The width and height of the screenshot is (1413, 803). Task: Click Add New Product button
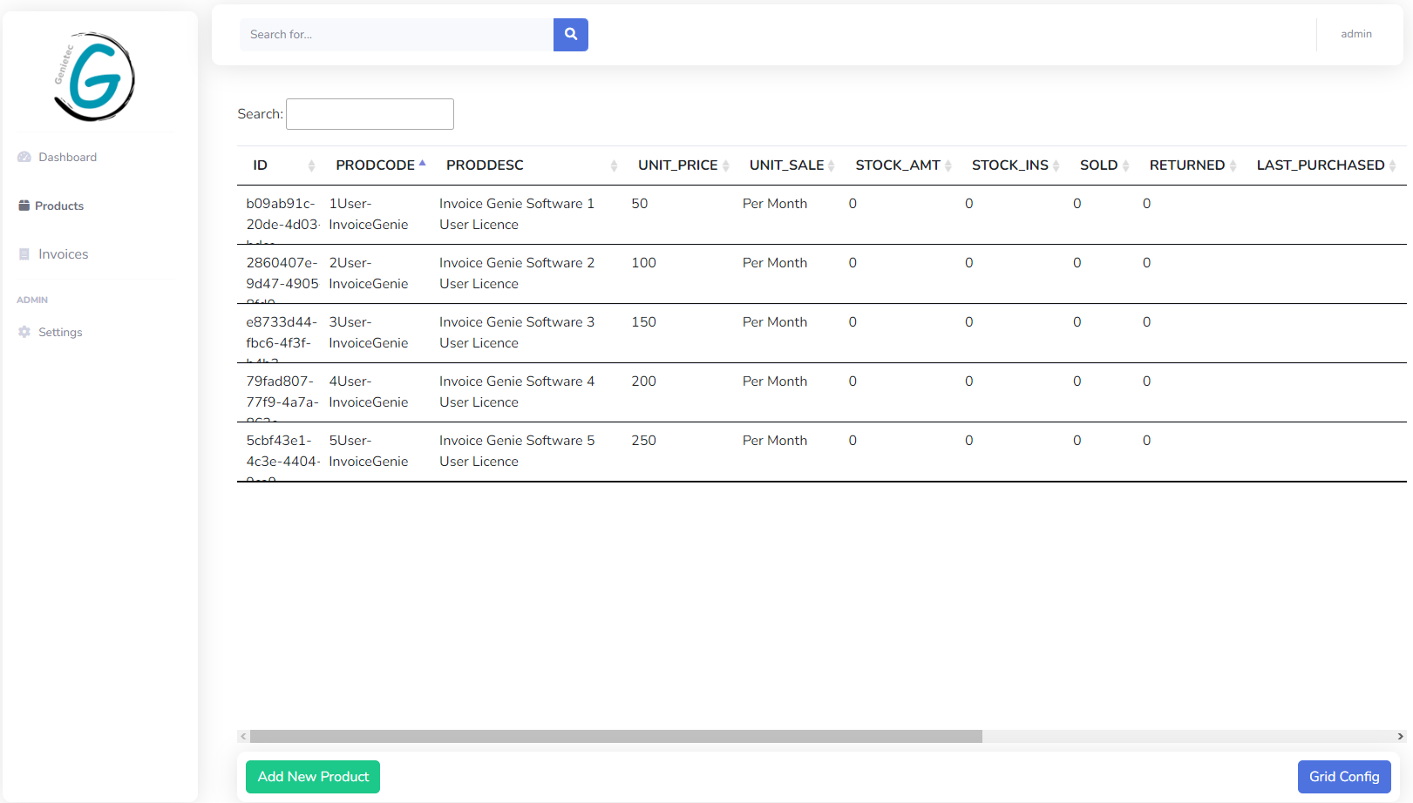tap(313, 777)
